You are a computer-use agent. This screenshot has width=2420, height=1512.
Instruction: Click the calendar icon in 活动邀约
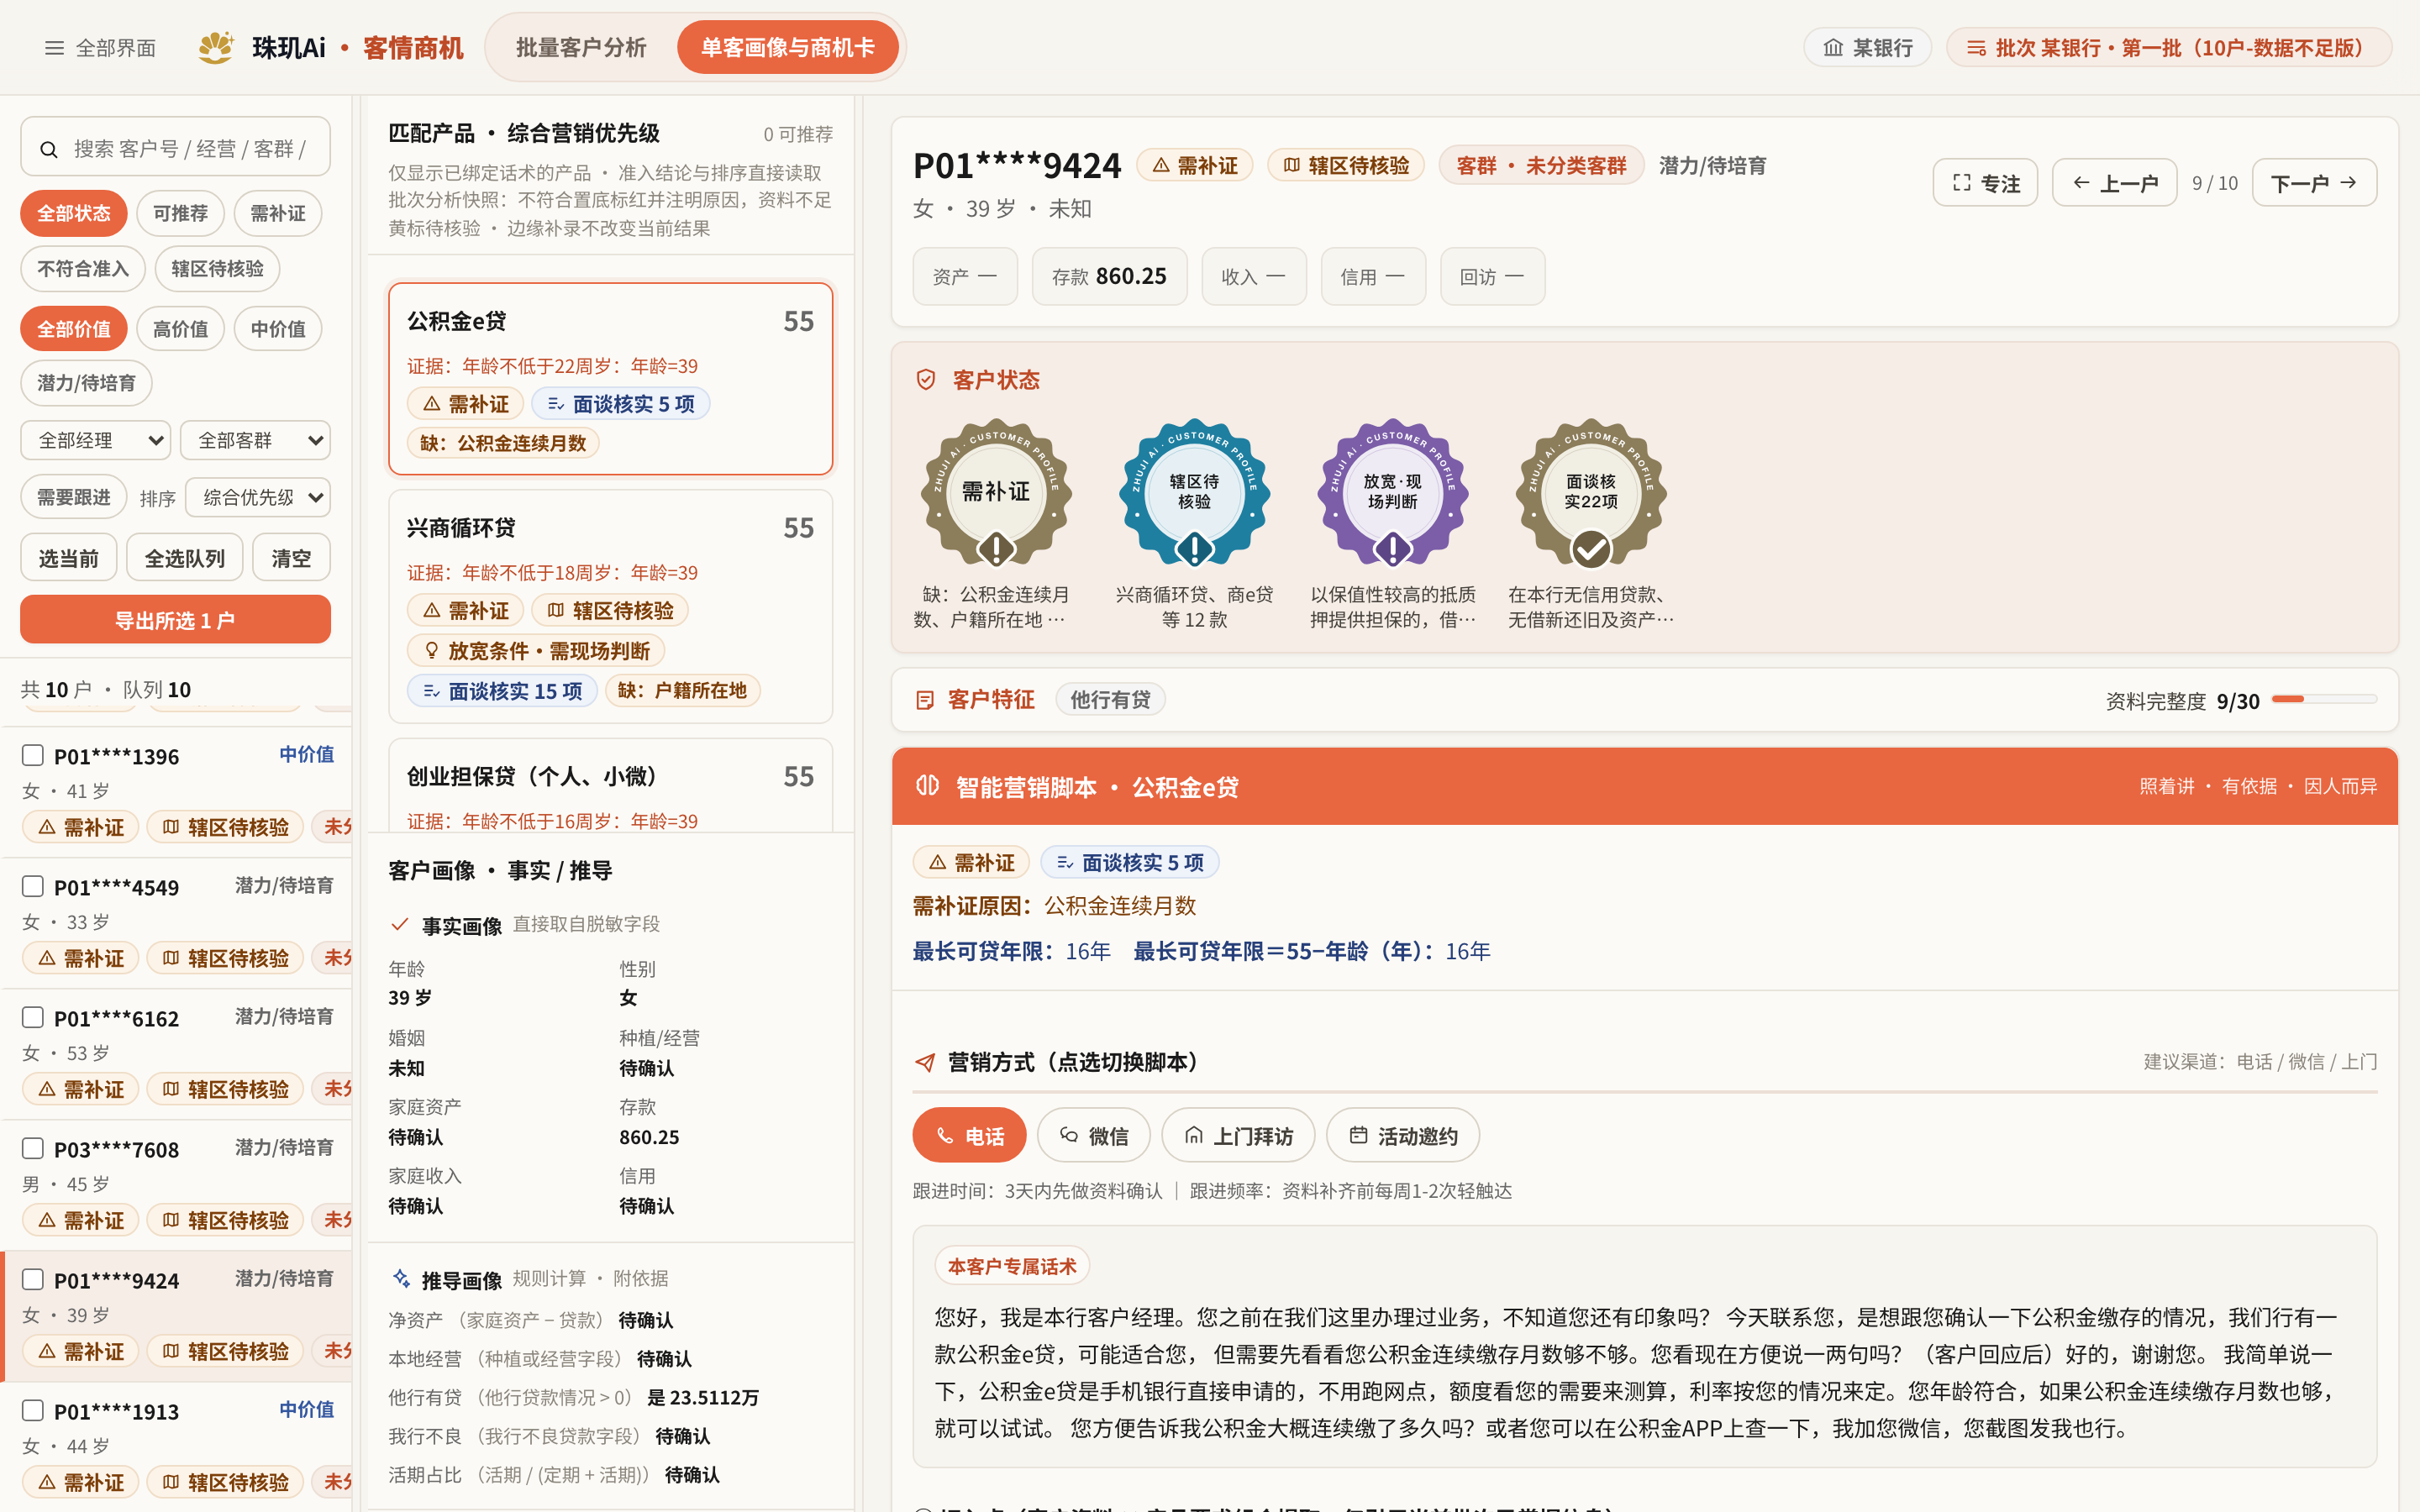point(1358,1135)
